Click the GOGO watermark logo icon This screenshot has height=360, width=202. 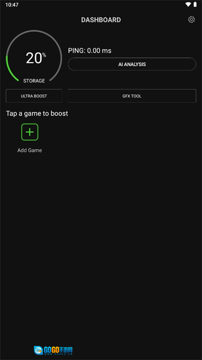click(x=38, y=350)
